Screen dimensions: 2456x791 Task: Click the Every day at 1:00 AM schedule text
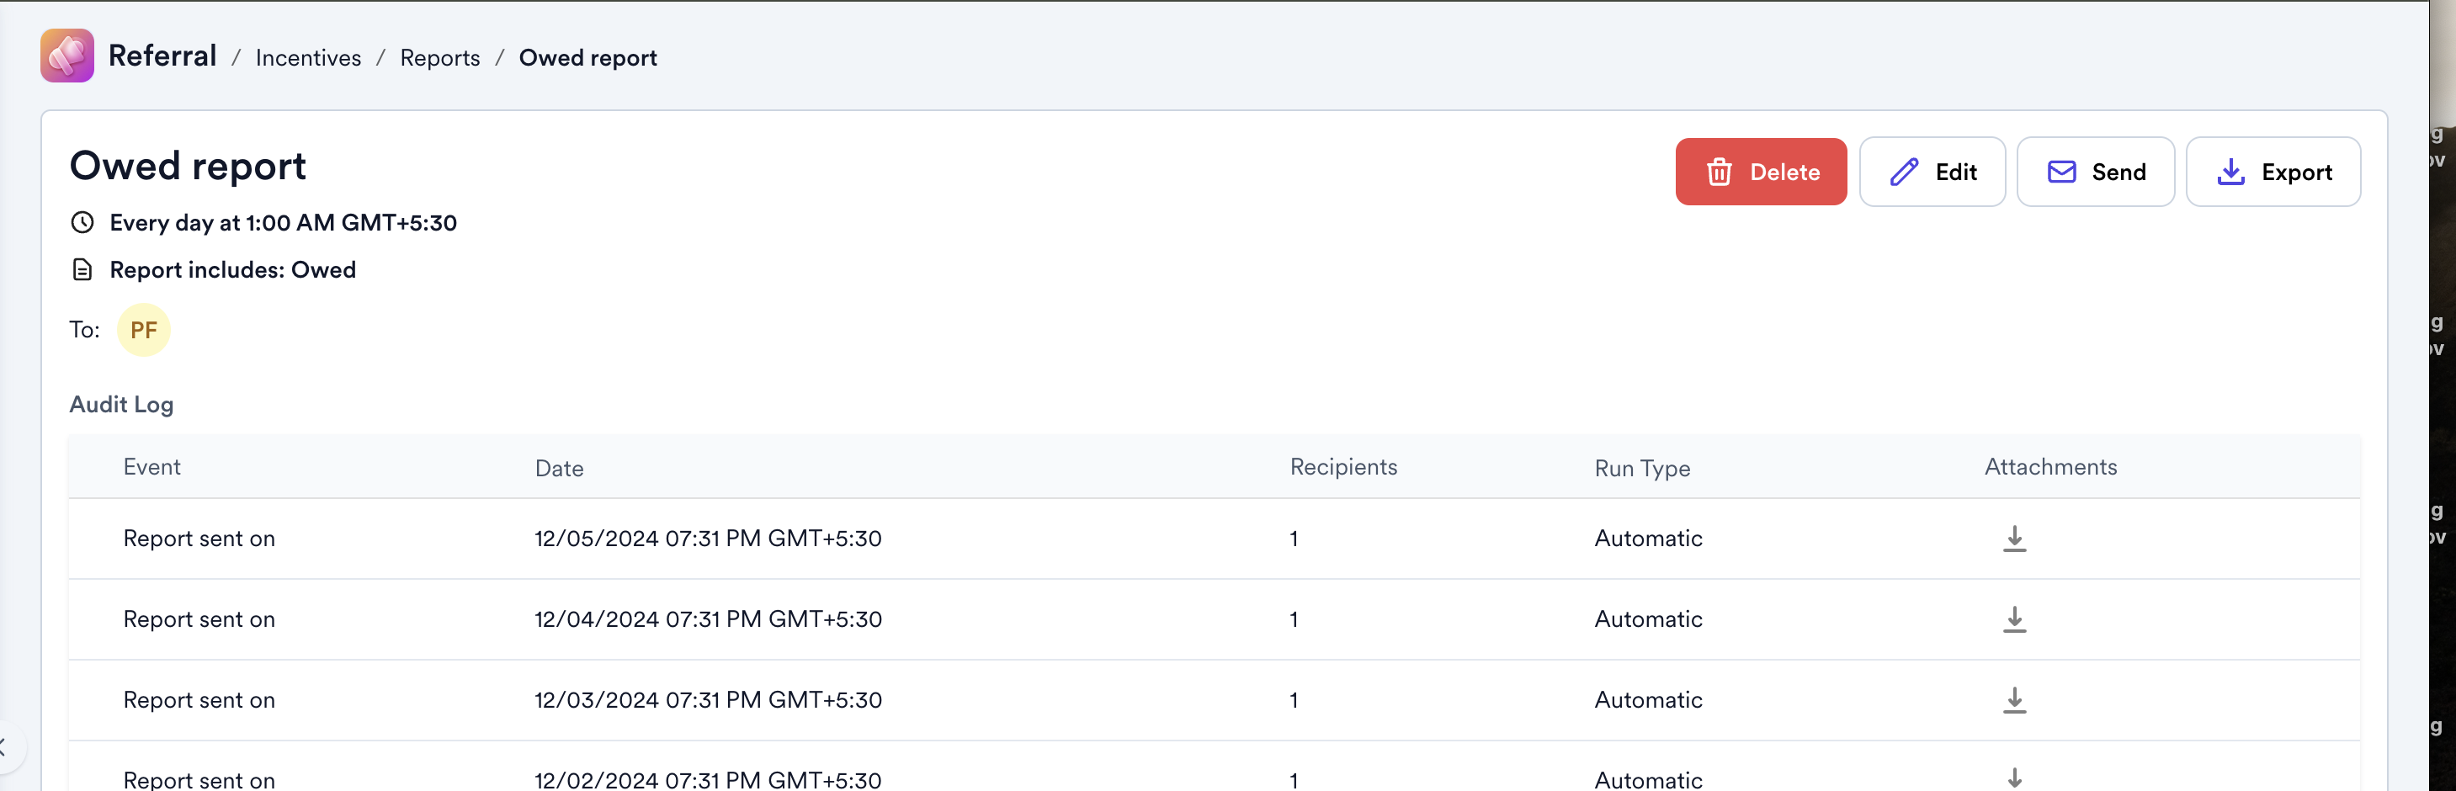click(283, 223)
